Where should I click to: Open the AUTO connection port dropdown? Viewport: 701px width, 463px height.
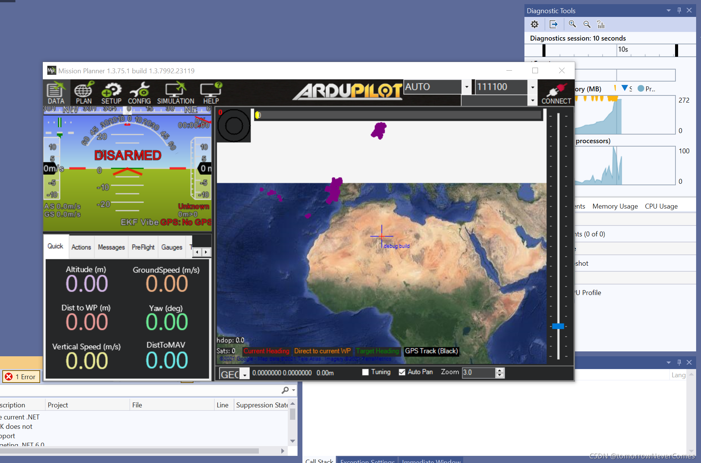467,87
